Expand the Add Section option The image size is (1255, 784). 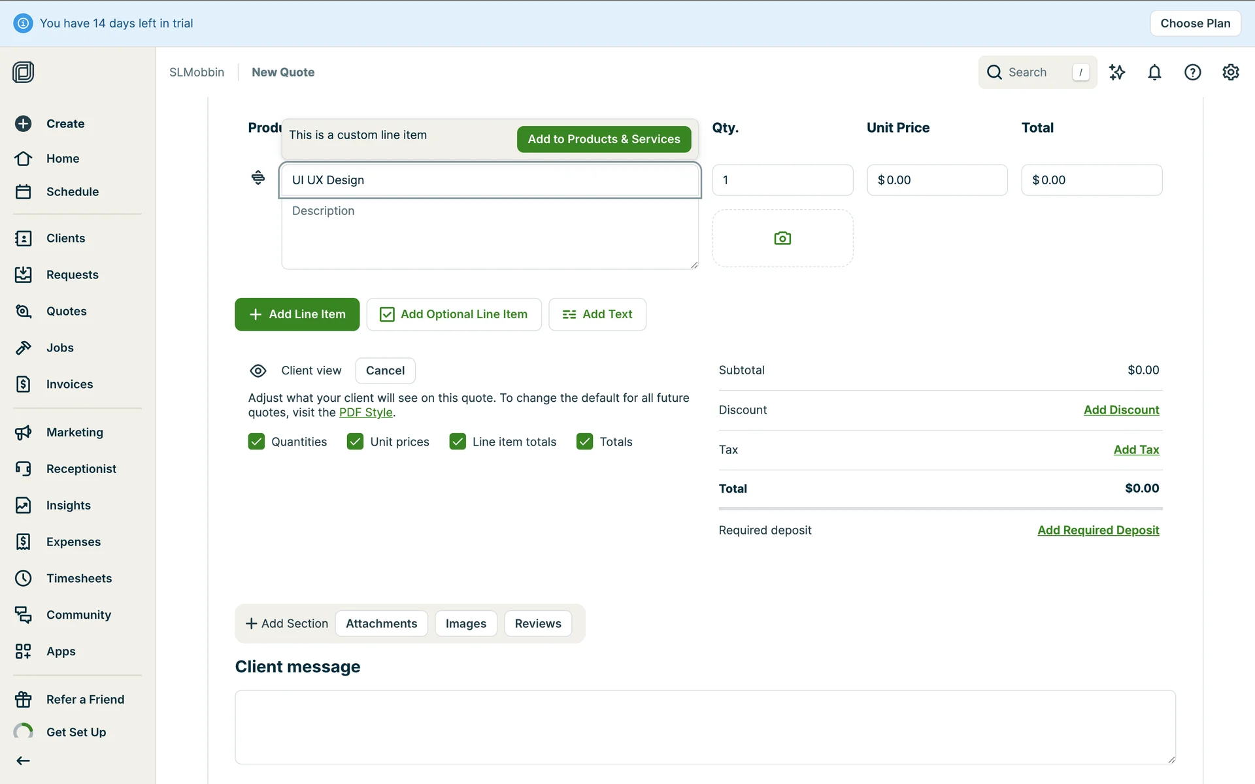[286, 623]
